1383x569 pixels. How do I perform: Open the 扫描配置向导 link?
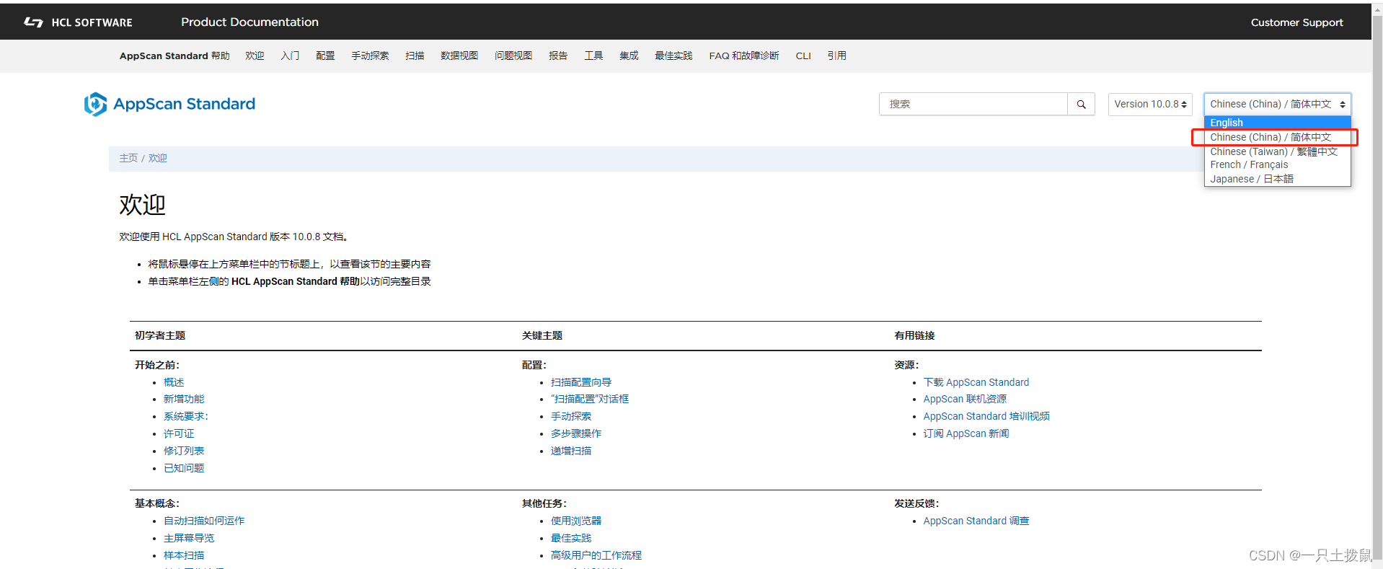[581, 382]
